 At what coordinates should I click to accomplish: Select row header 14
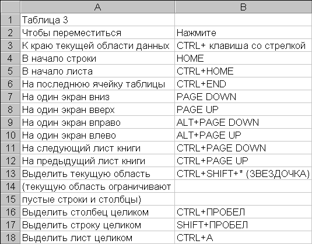tap(10, 186)
